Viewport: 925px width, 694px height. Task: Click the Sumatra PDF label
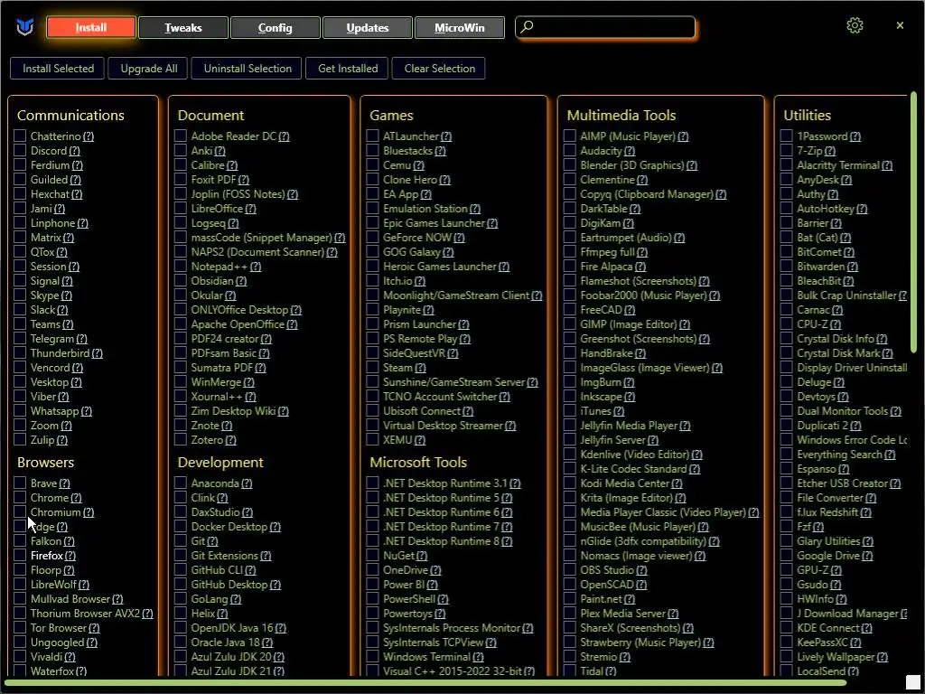[x=222, y=368]
